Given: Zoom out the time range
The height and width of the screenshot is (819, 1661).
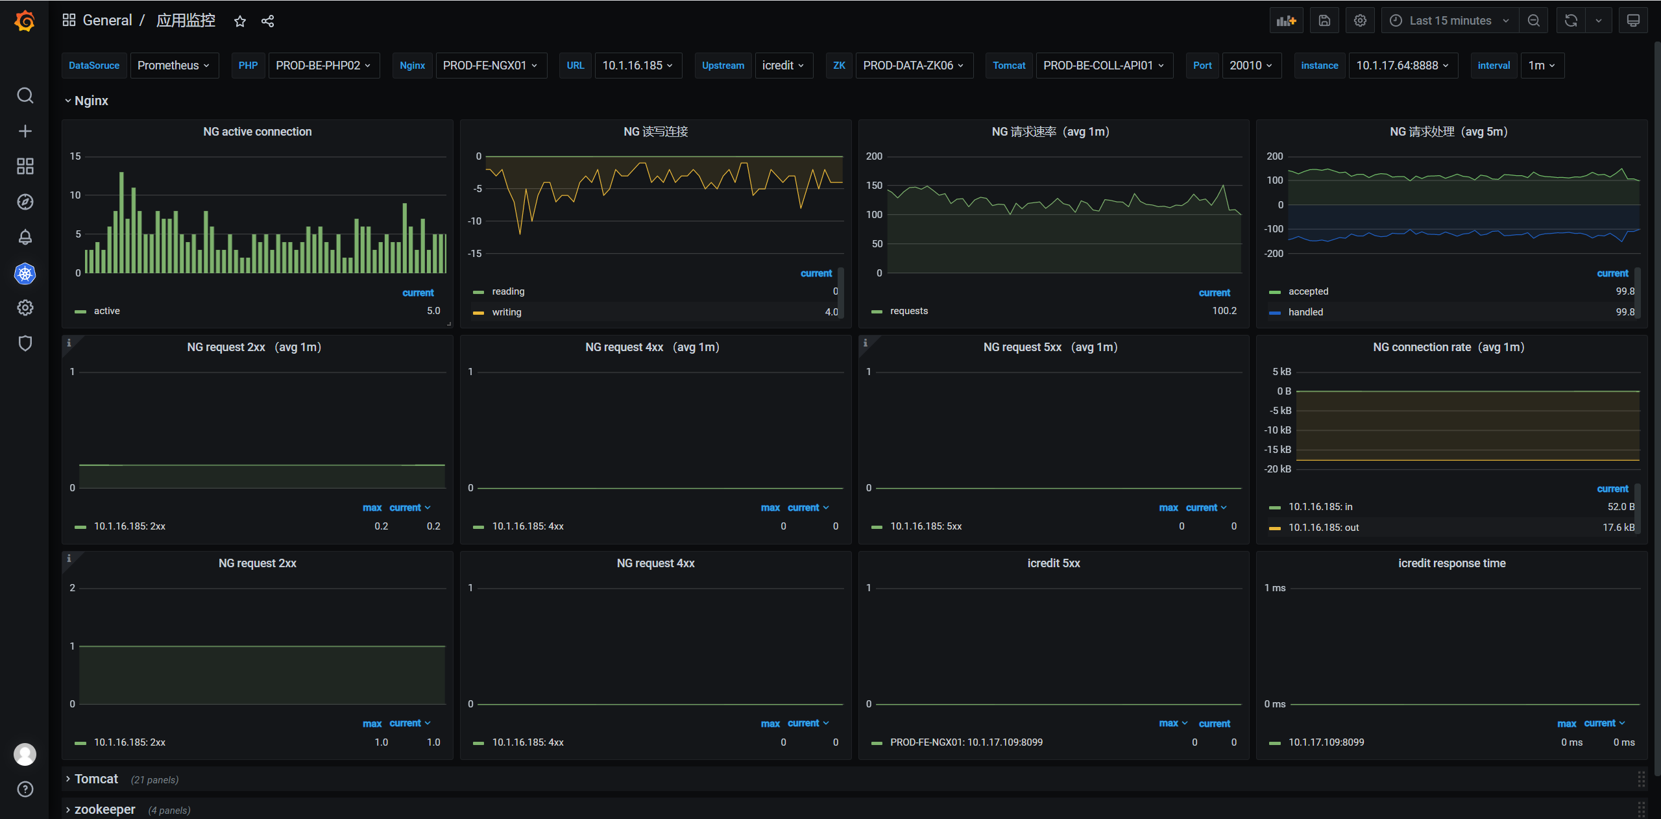Looking at the screenshot, I should [x=1534, y=21].
